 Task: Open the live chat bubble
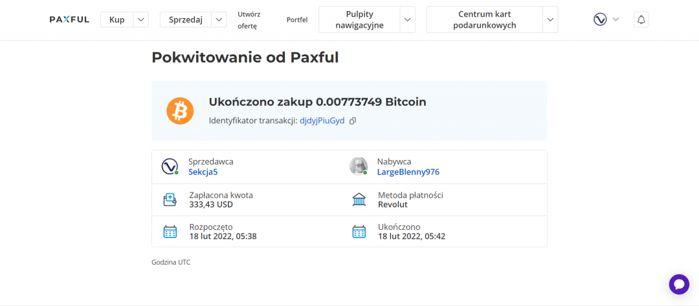679,284
